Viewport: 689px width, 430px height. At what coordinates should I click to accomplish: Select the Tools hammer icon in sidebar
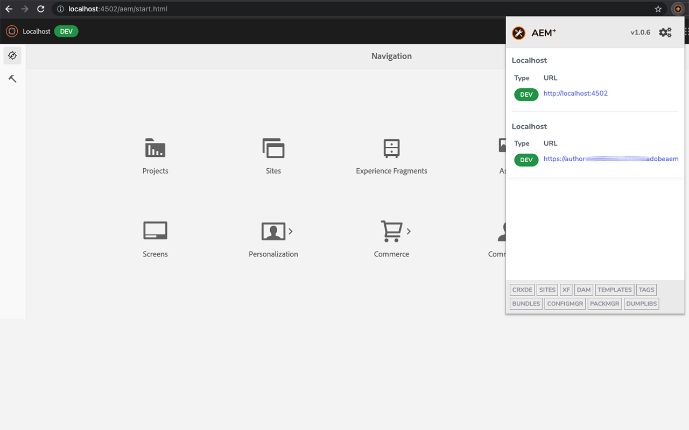(x=12, y=79)
